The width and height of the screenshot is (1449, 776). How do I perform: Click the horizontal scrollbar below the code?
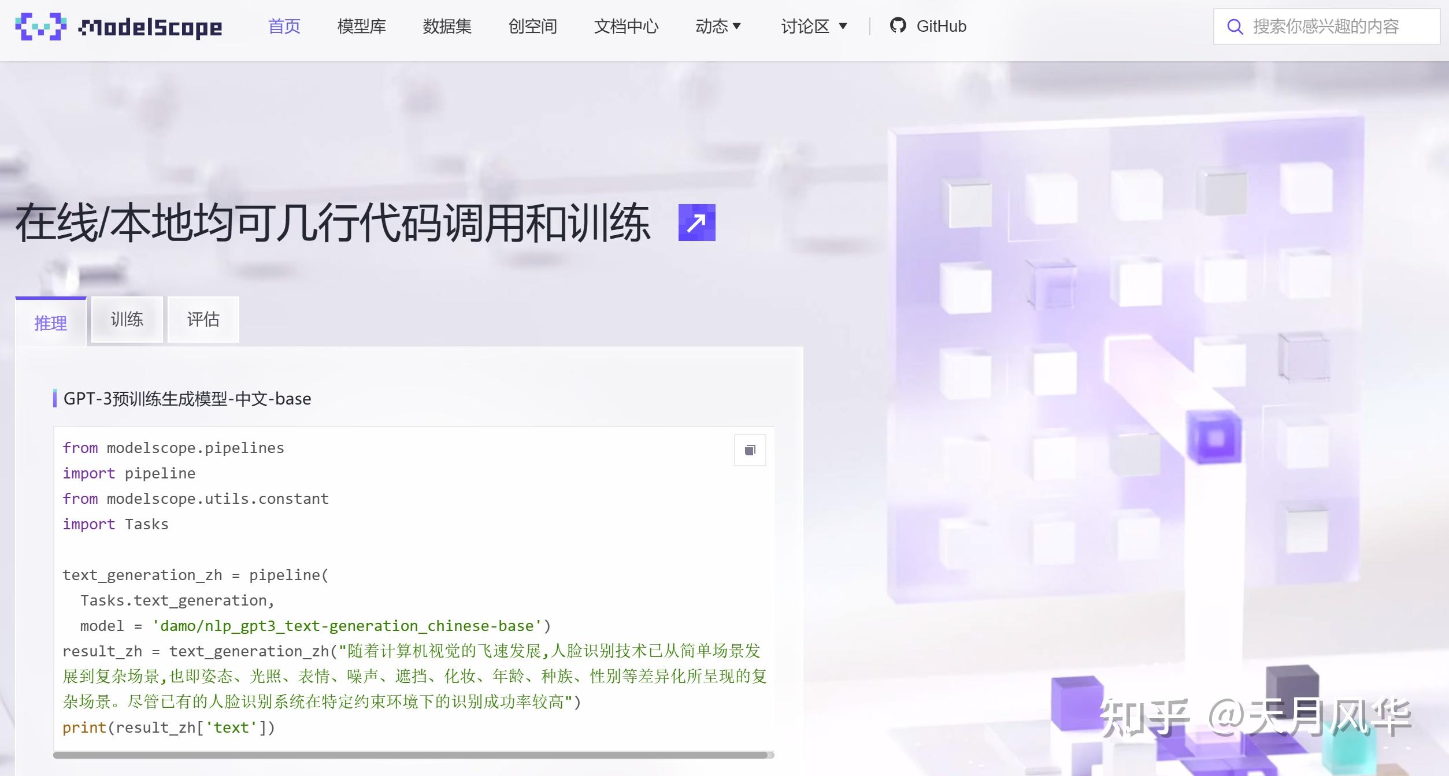410,755
